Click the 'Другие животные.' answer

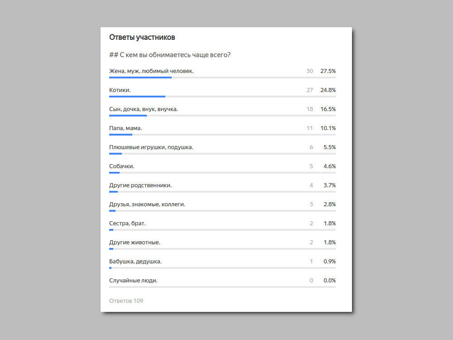[x=135, y=243]
